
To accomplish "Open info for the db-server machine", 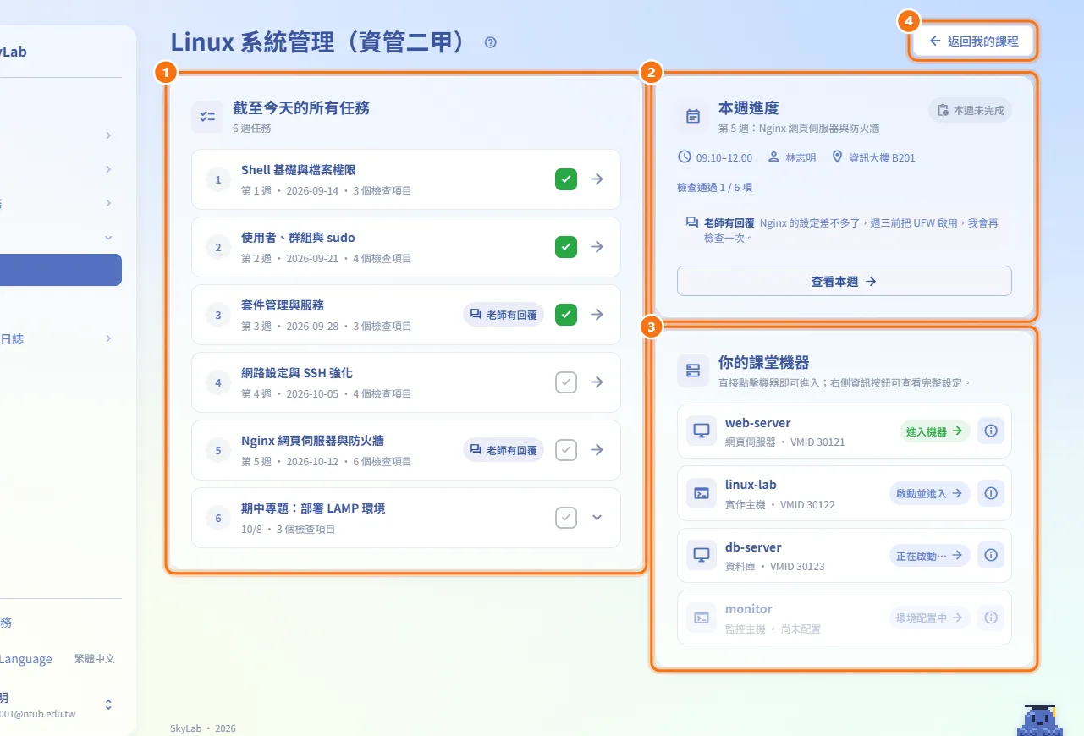I will pos(991,556).
